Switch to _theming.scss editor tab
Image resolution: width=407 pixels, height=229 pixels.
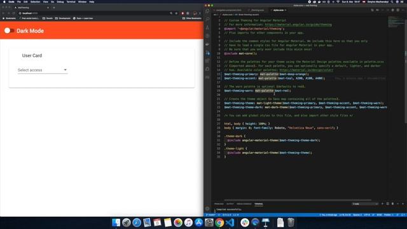click(x=257, y=10)
